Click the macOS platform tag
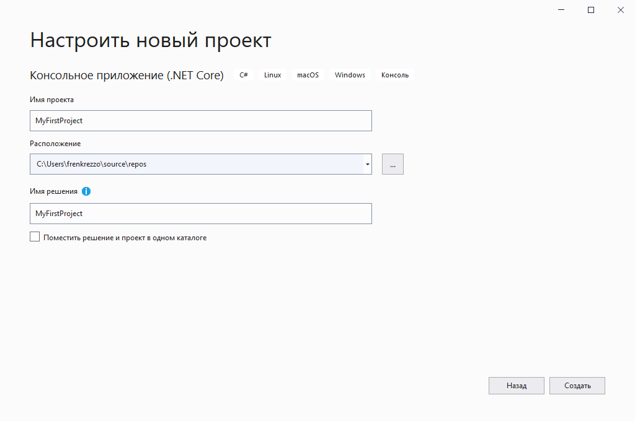 [x=308, y=75]
